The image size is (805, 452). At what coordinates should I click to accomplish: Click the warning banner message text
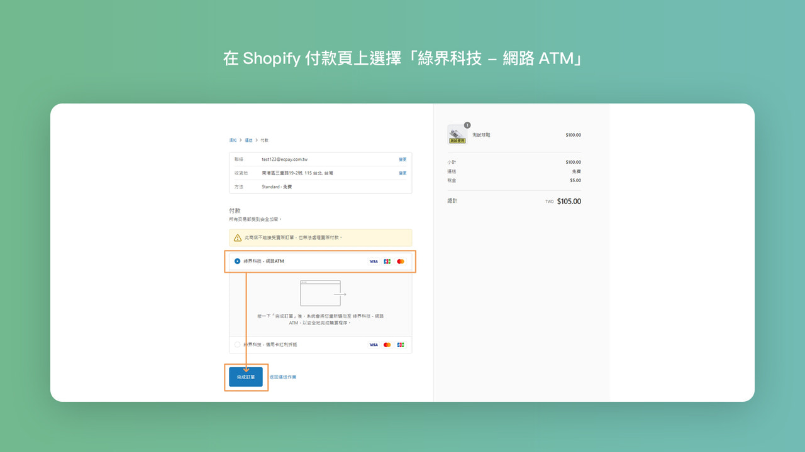click(x=294, y=238)
